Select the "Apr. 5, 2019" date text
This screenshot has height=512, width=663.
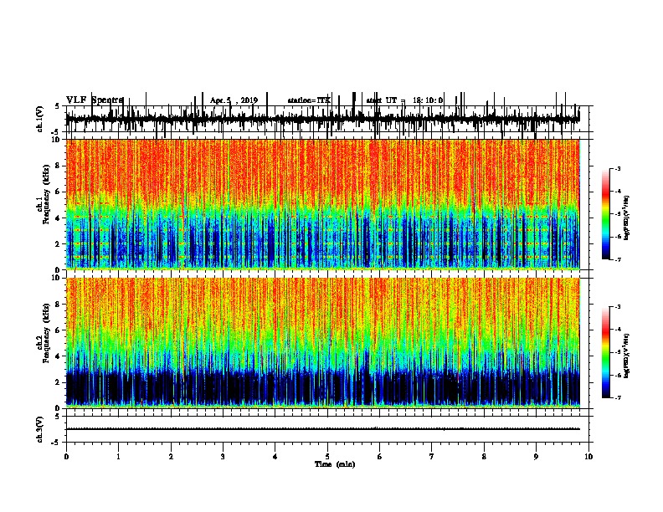click(234, 100)
